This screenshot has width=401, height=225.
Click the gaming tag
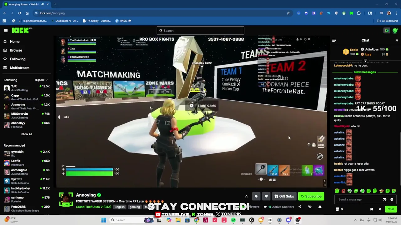click(135, 207)
